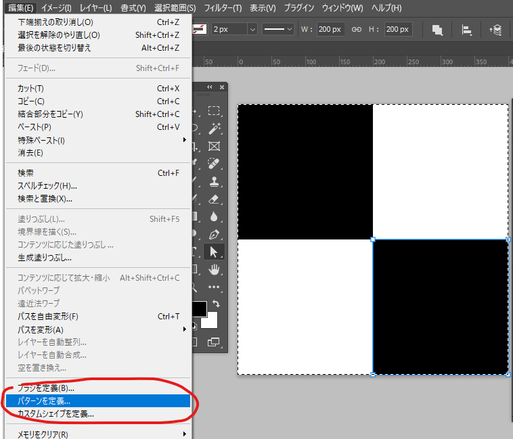Select the Pen tool
The height and width of the screenshot is (439, 513).
tap(215, 234)
